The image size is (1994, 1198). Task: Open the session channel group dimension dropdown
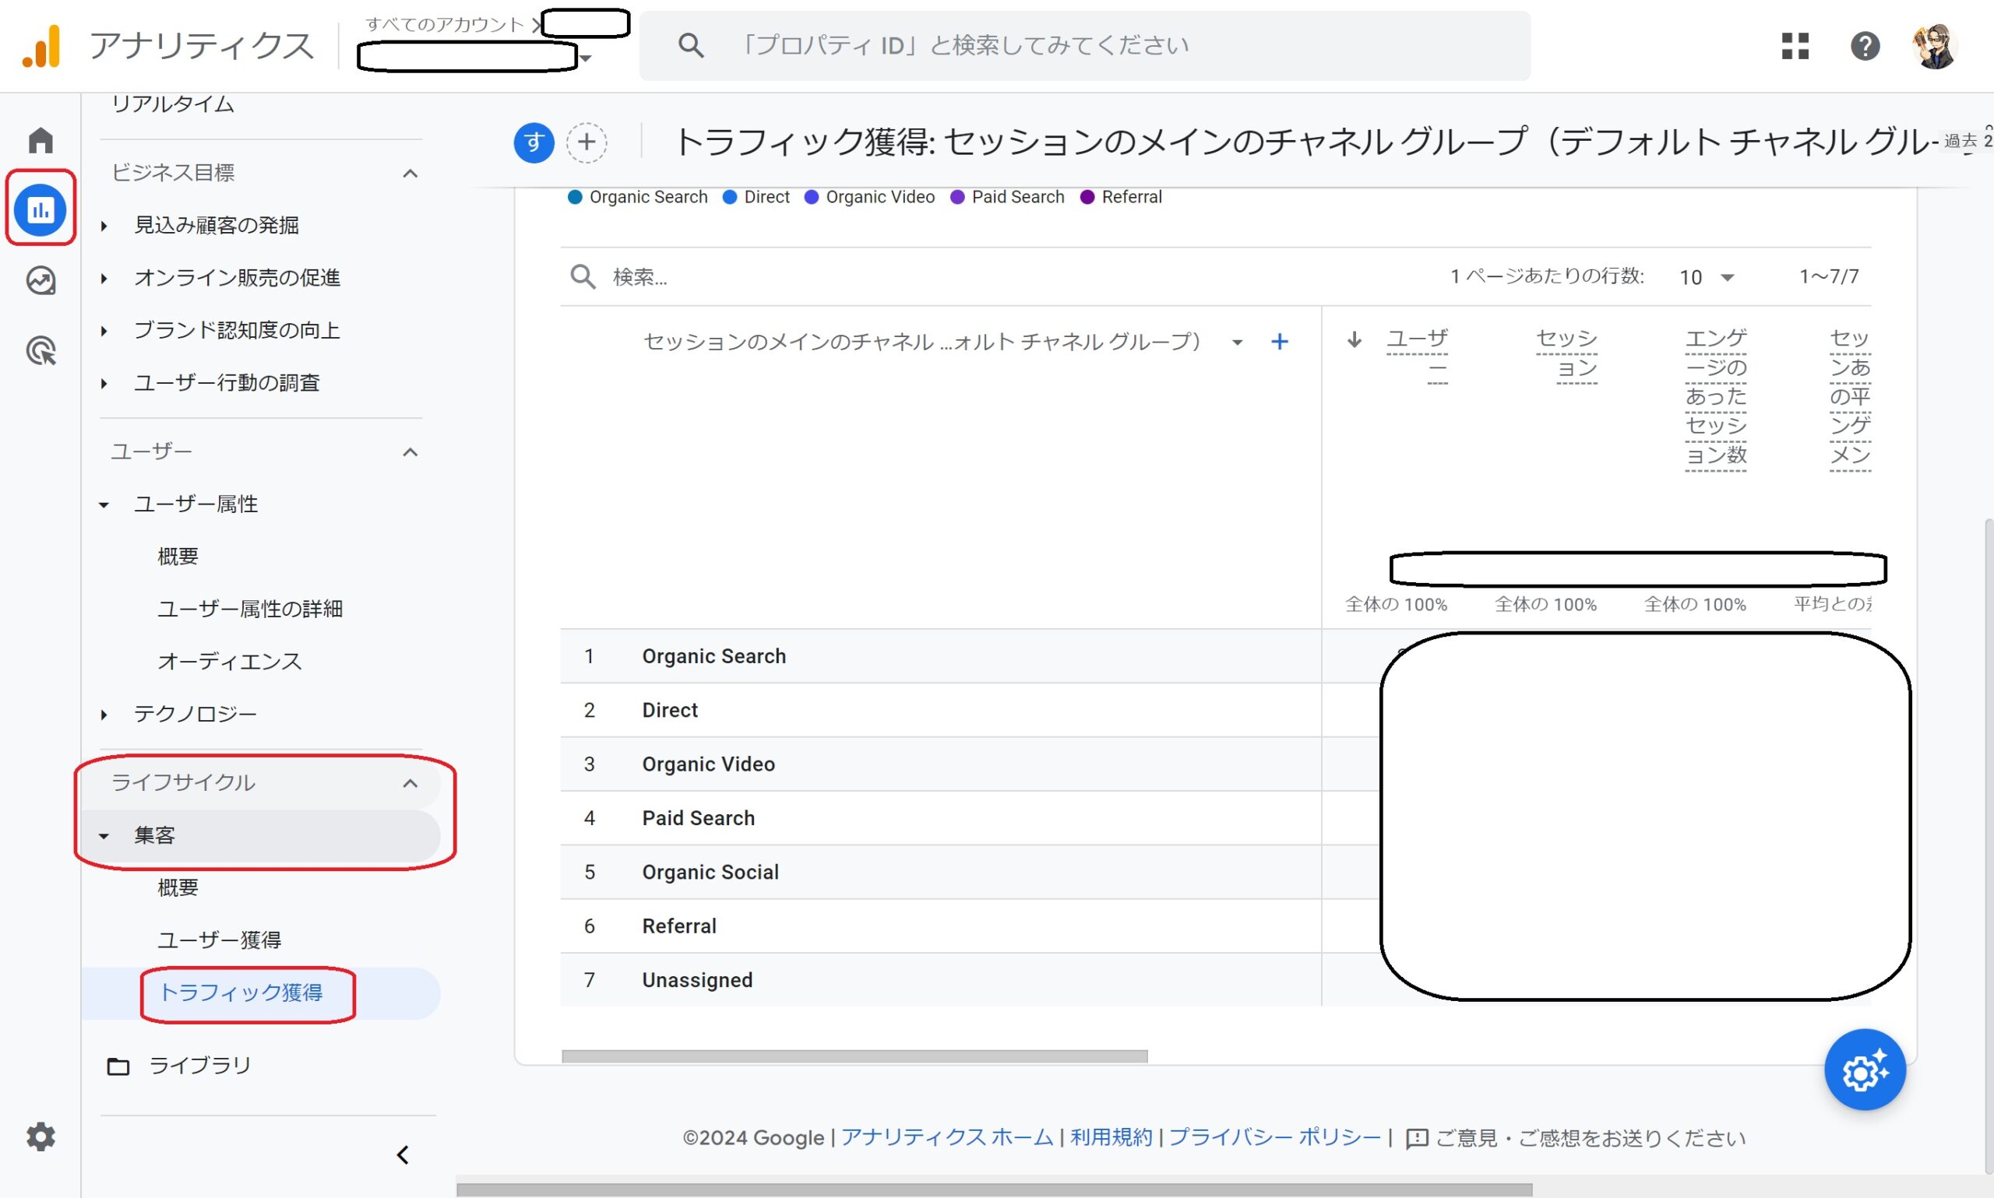tap(1236, 343)
